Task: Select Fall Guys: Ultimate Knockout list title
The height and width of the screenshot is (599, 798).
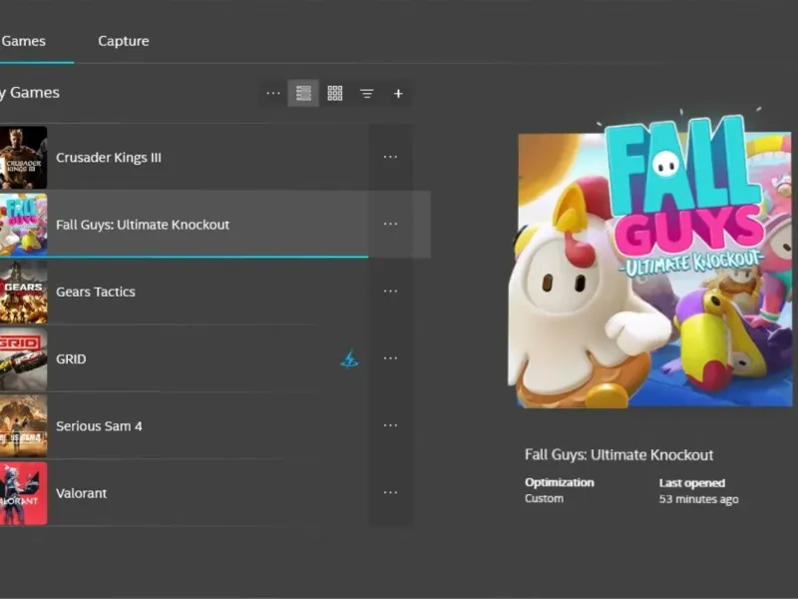Action: 143,225
